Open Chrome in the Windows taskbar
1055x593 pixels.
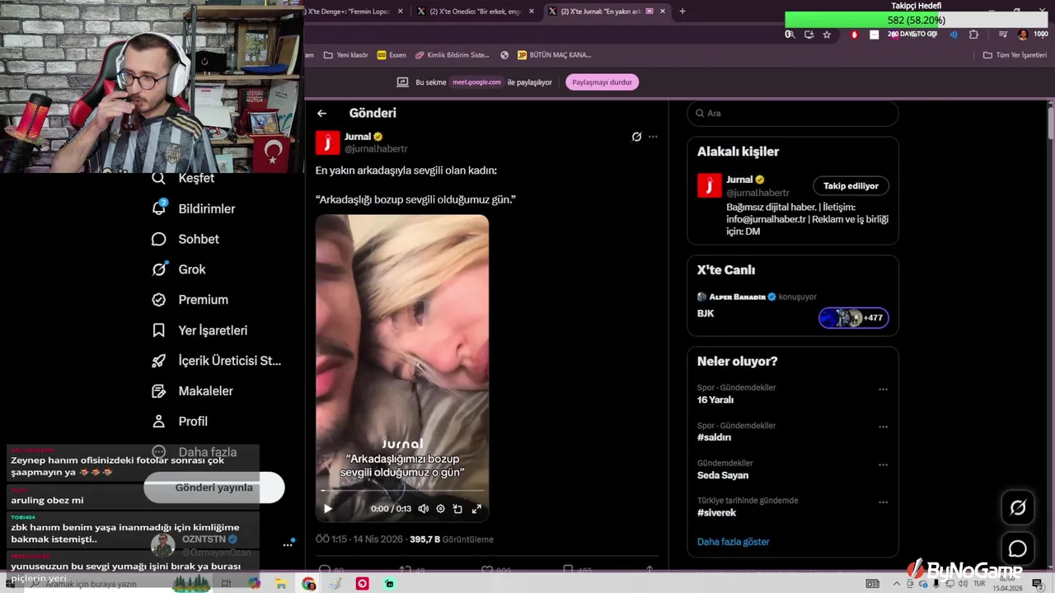(308, 584)
